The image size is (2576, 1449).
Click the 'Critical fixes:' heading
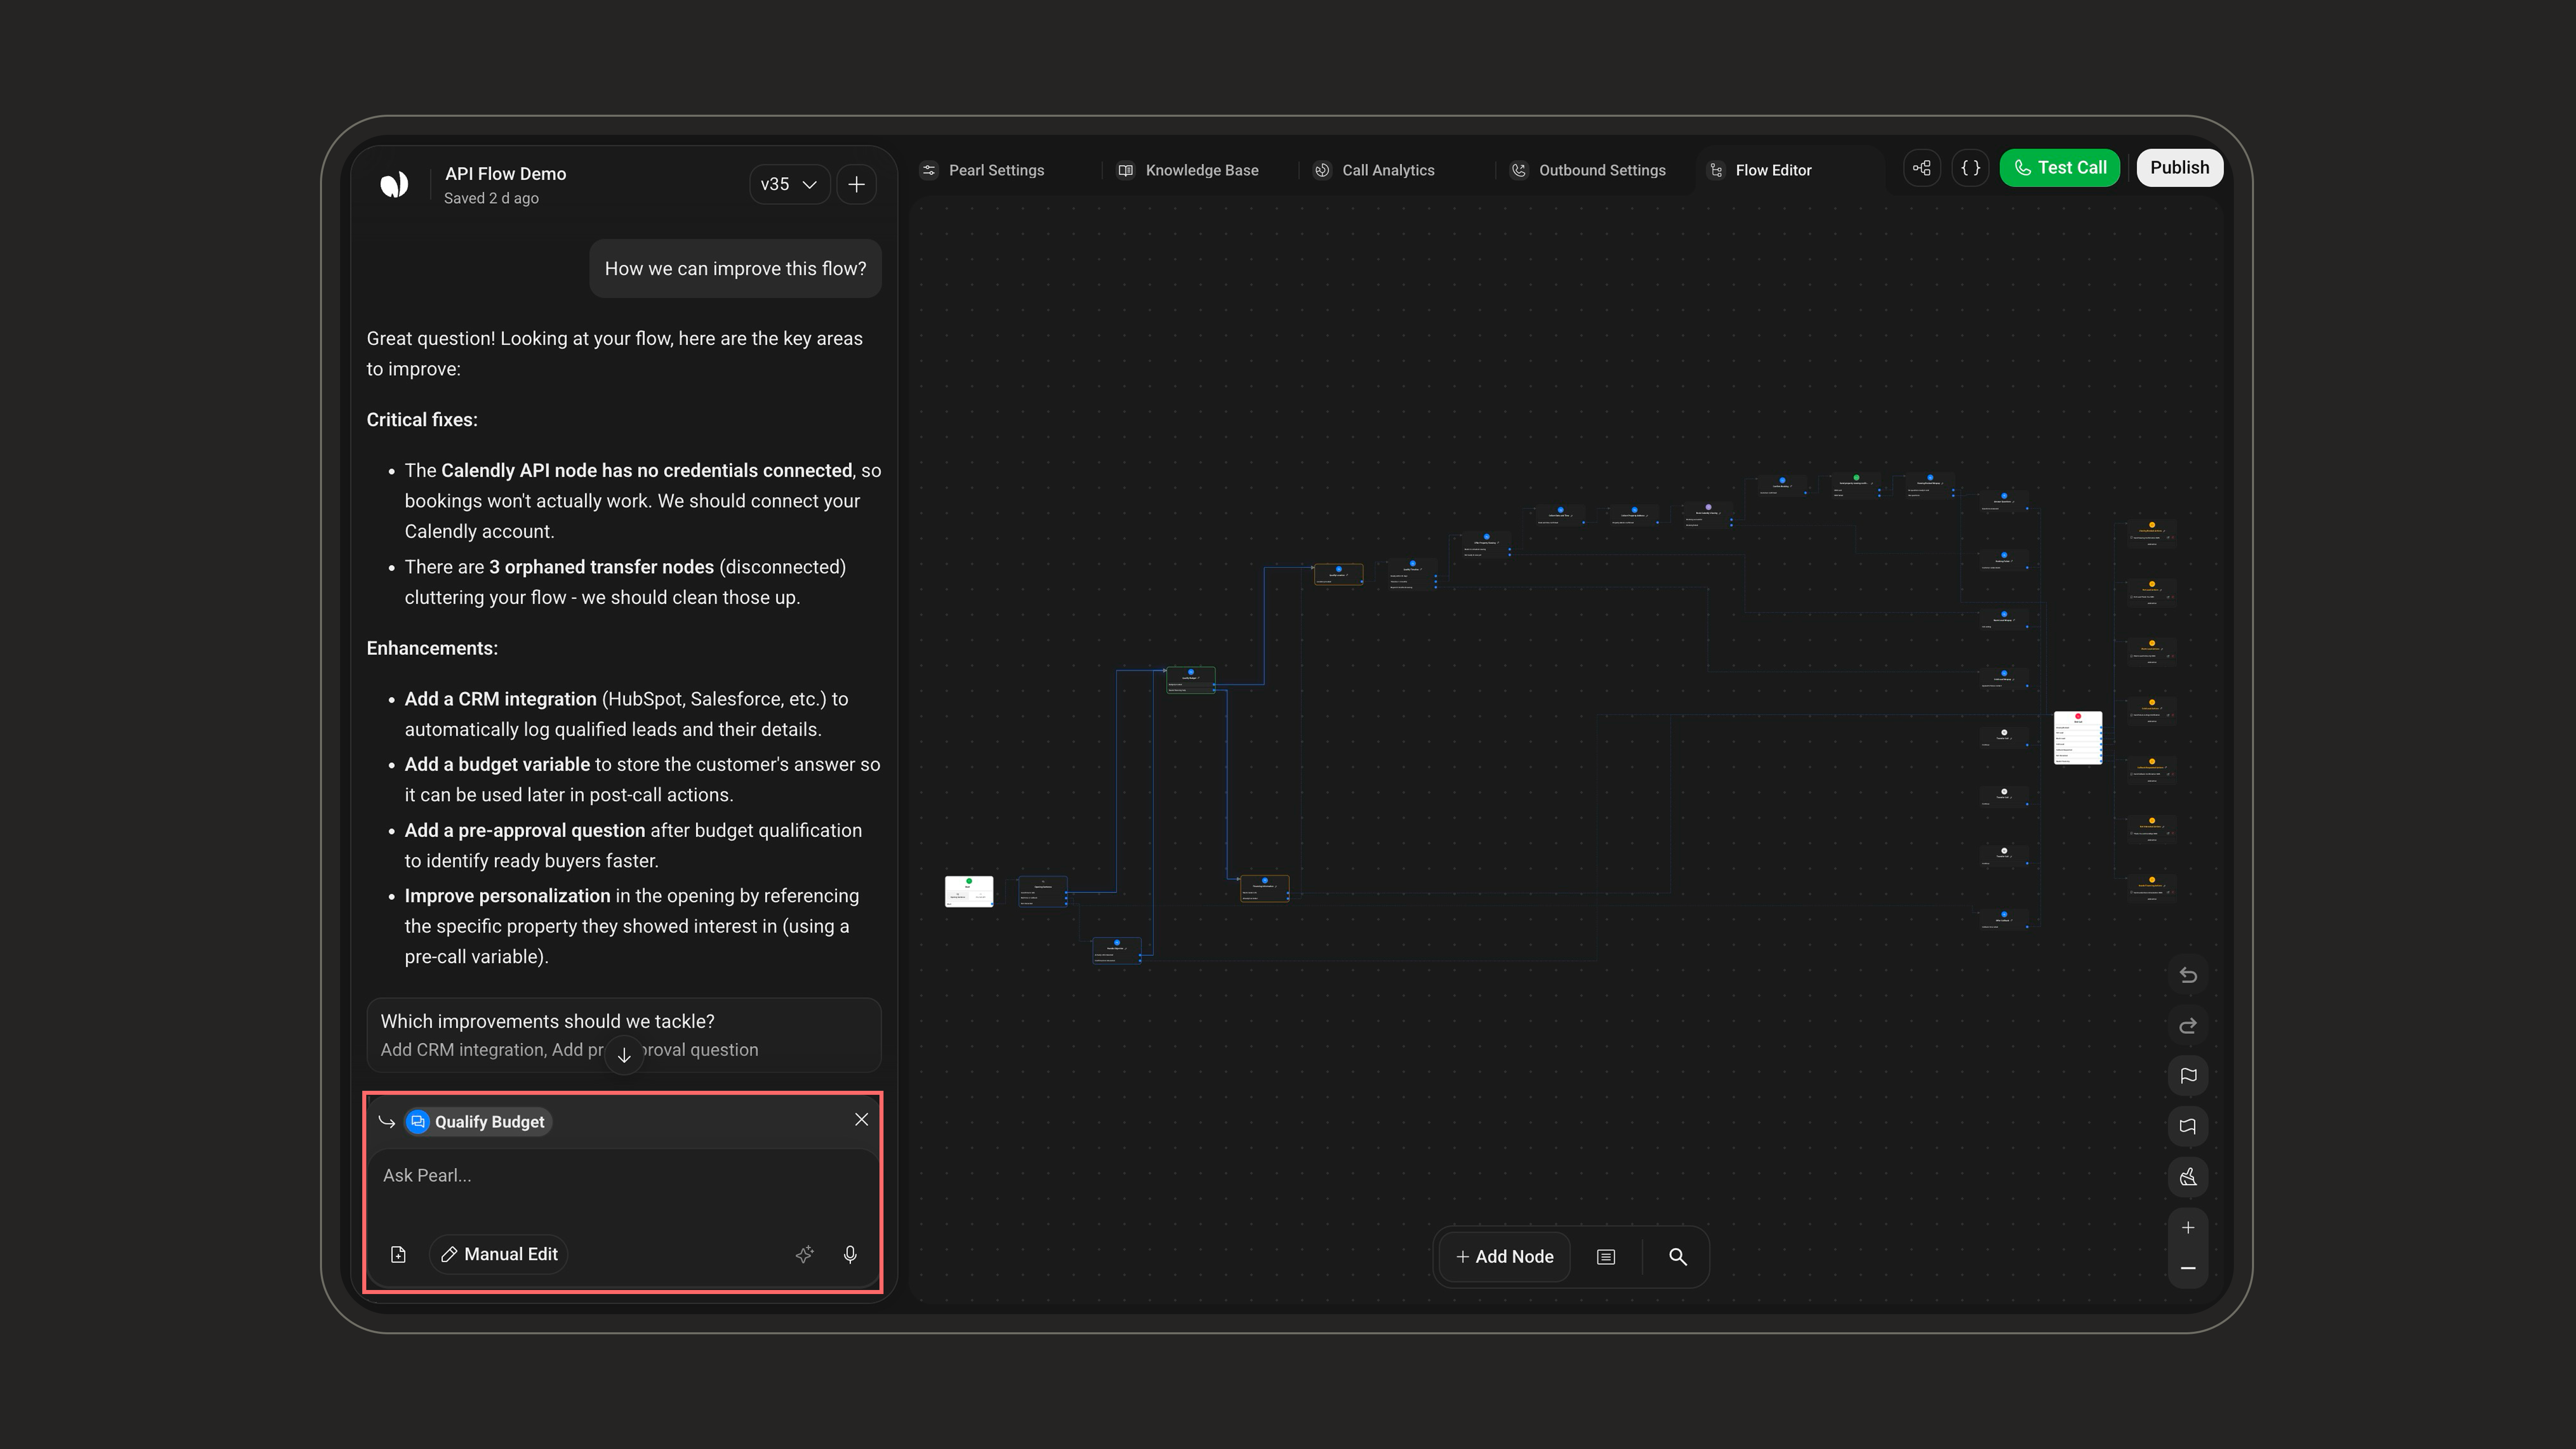(x=422, y=420)
